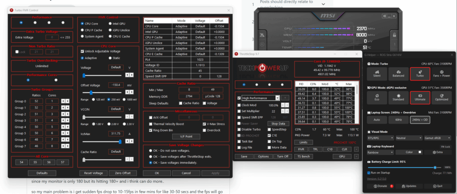Image resolution: width=457 pixels, height=194 pixels.
Task: Switch GPU mode to Standard
Action: 399,97
